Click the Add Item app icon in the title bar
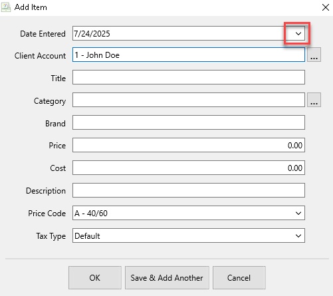The width and height of the screenshot is (333, 296). (x=6, y=7)
